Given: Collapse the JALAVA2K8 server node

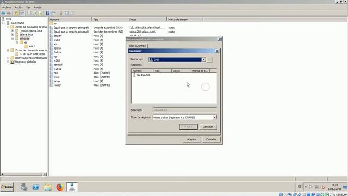Looking at the screenshot, I should point(3,23).
